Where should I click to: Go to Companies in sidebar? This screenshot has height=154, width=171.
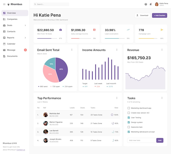pos(15,19)
